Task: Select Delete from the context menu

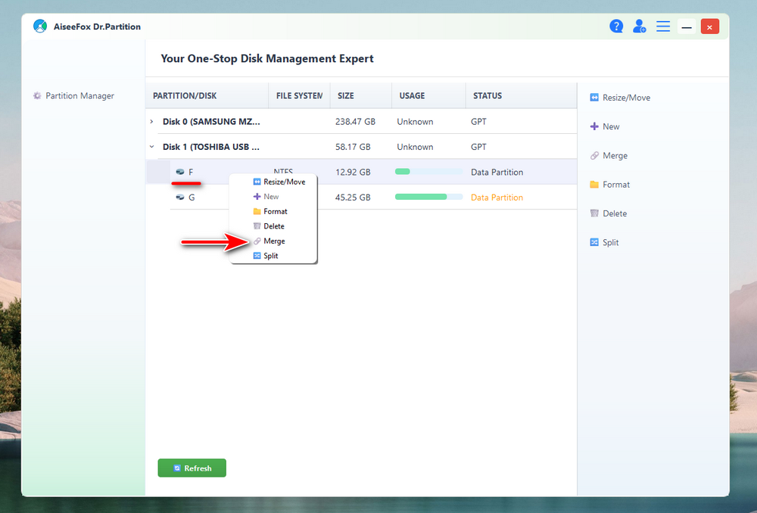Action: (x=273, y=226)
